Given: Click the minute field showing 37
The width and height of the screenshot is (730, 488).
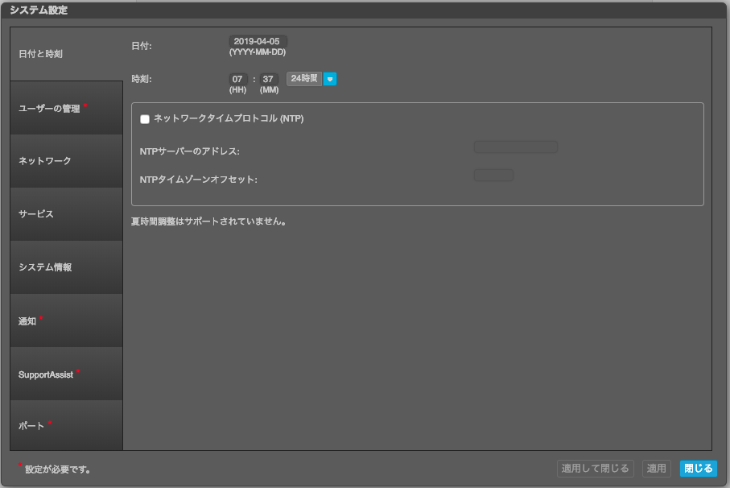Looking at the screenshot, I should 269,79.
